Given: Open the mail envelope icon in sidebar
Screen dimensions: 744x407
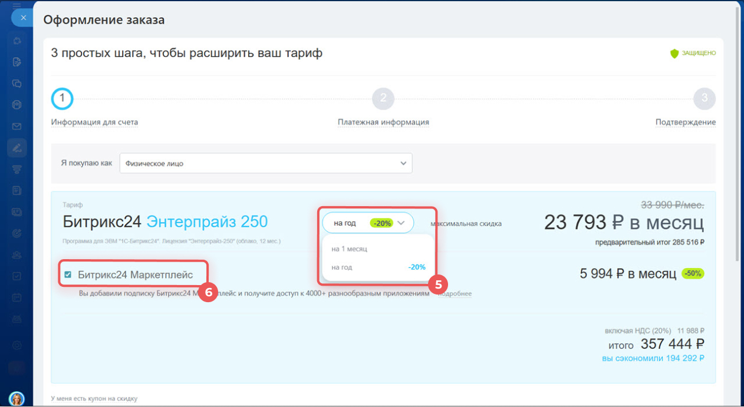Looking at the screenshot, I should [17, 127].
